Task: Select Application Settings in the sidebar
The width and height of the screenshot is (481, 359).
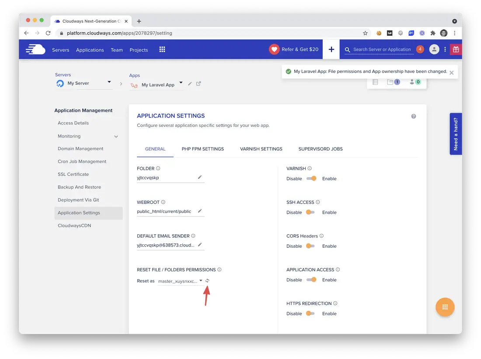Action: click(x=89, y=213)
